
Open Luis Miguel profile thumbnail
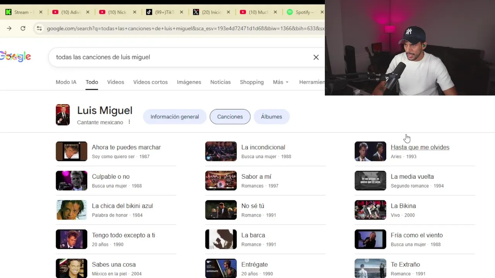[63, 115]
